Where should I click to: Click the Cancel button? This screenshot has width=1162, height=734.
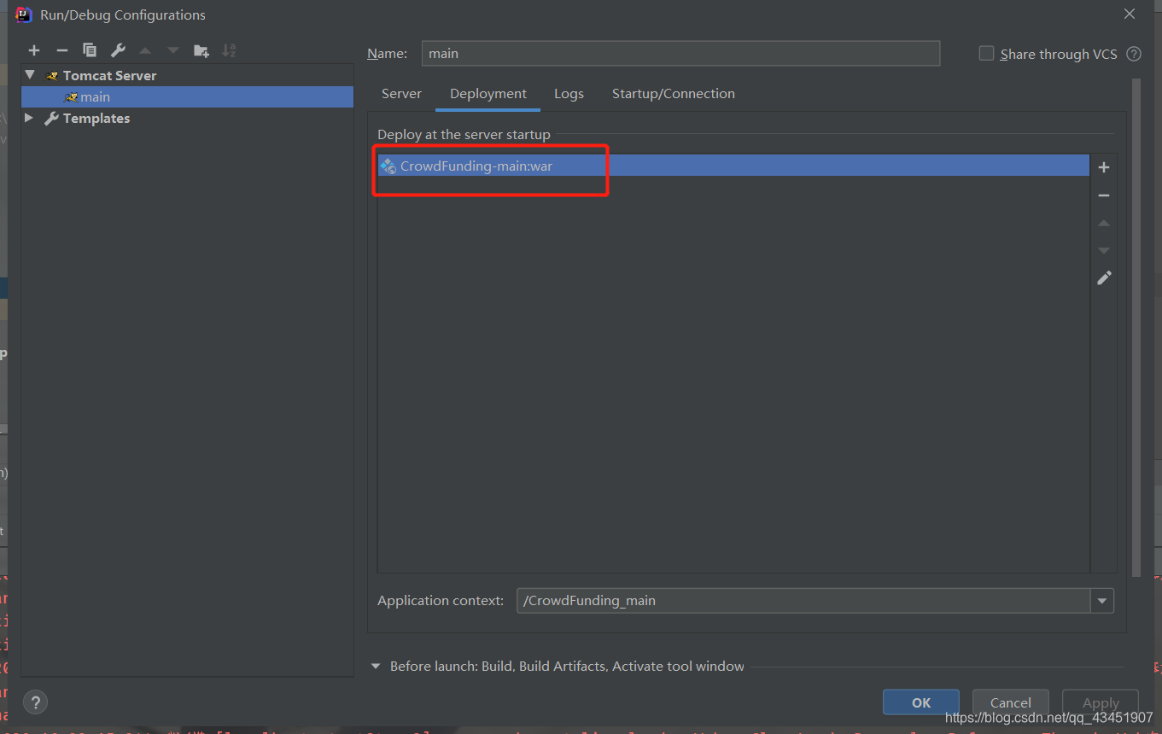coord(1011,702)
